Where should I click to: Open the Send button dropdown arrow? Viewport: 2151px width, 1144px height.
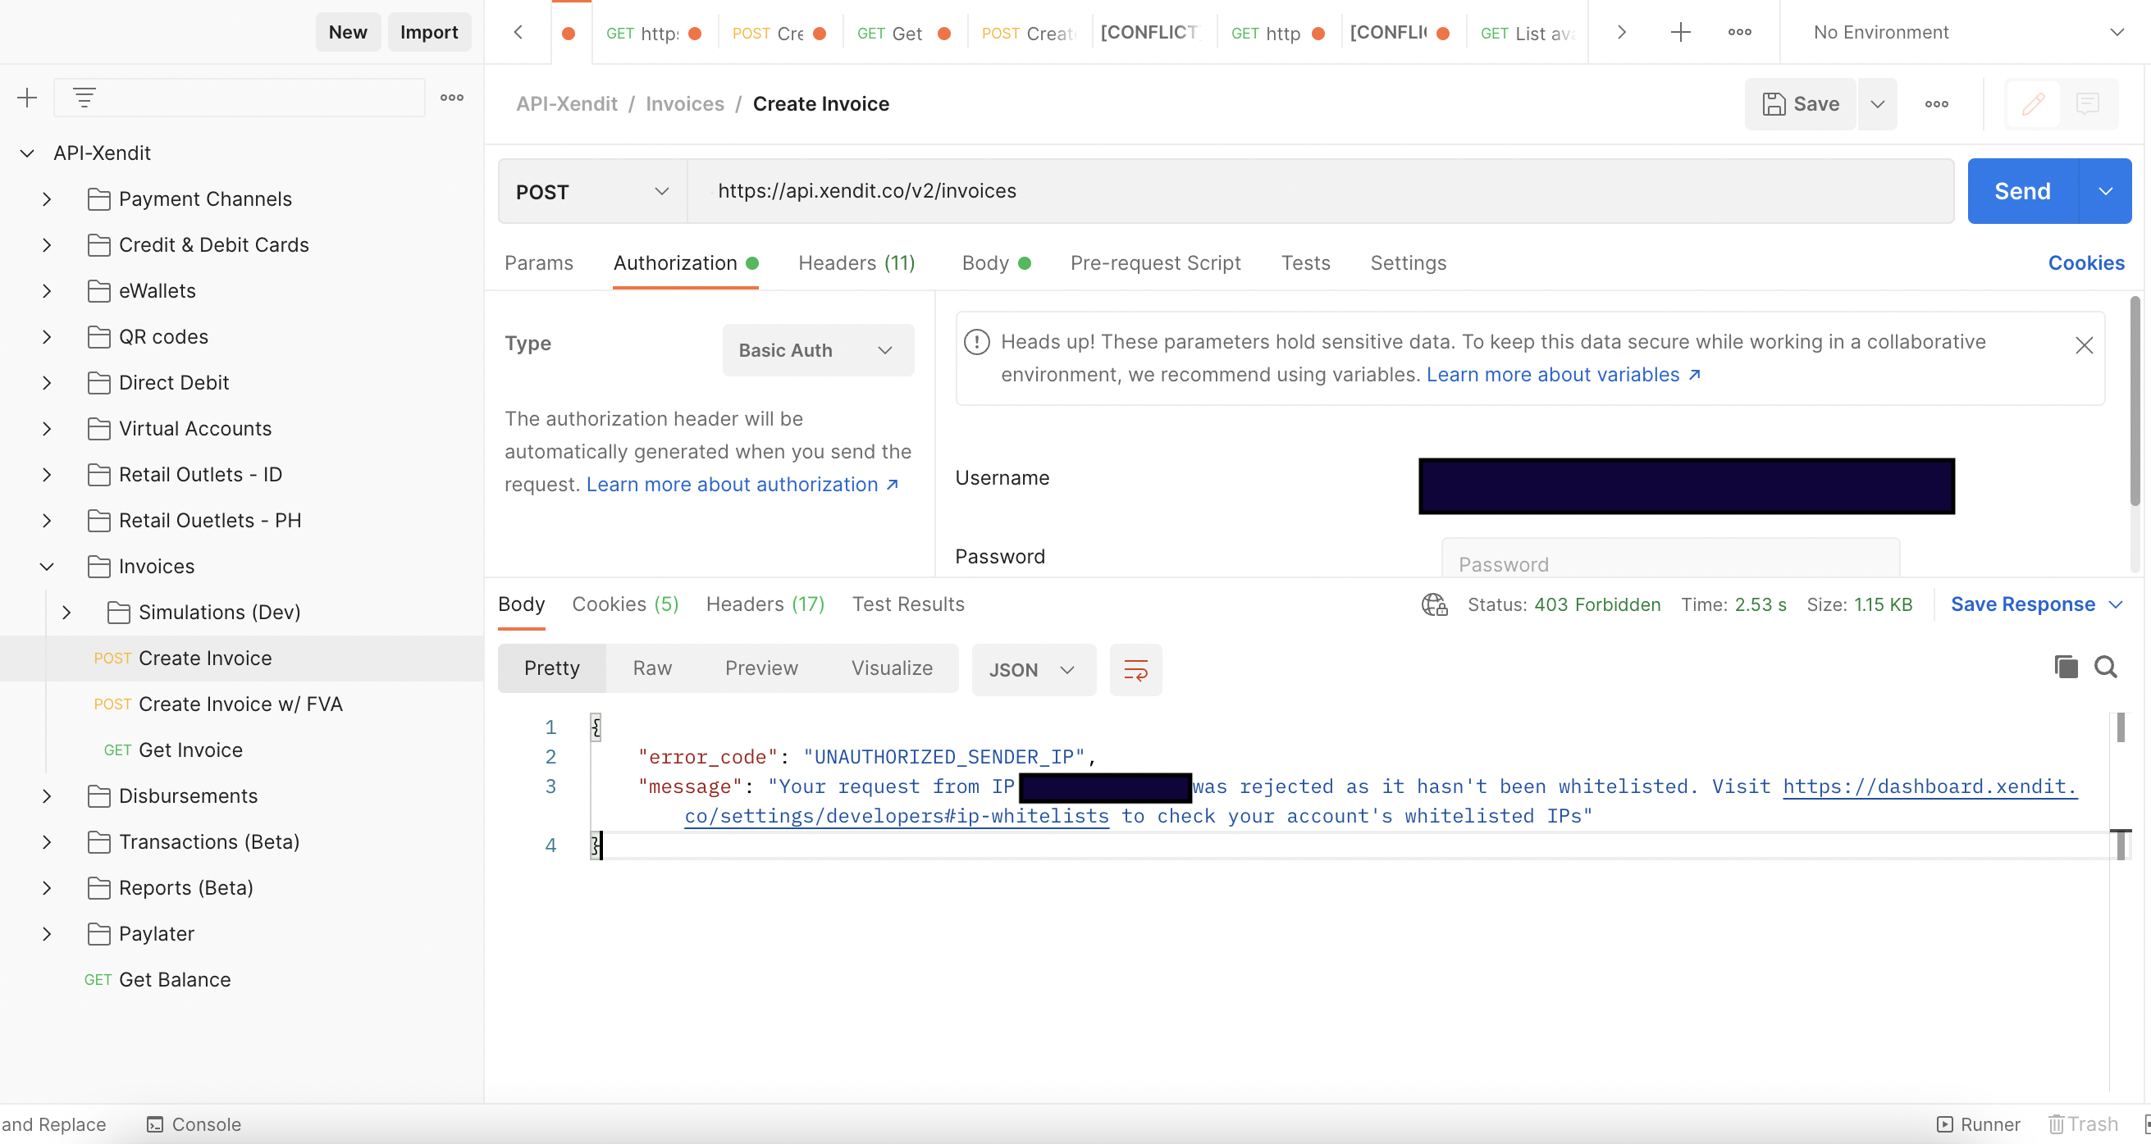[2104, 191]
